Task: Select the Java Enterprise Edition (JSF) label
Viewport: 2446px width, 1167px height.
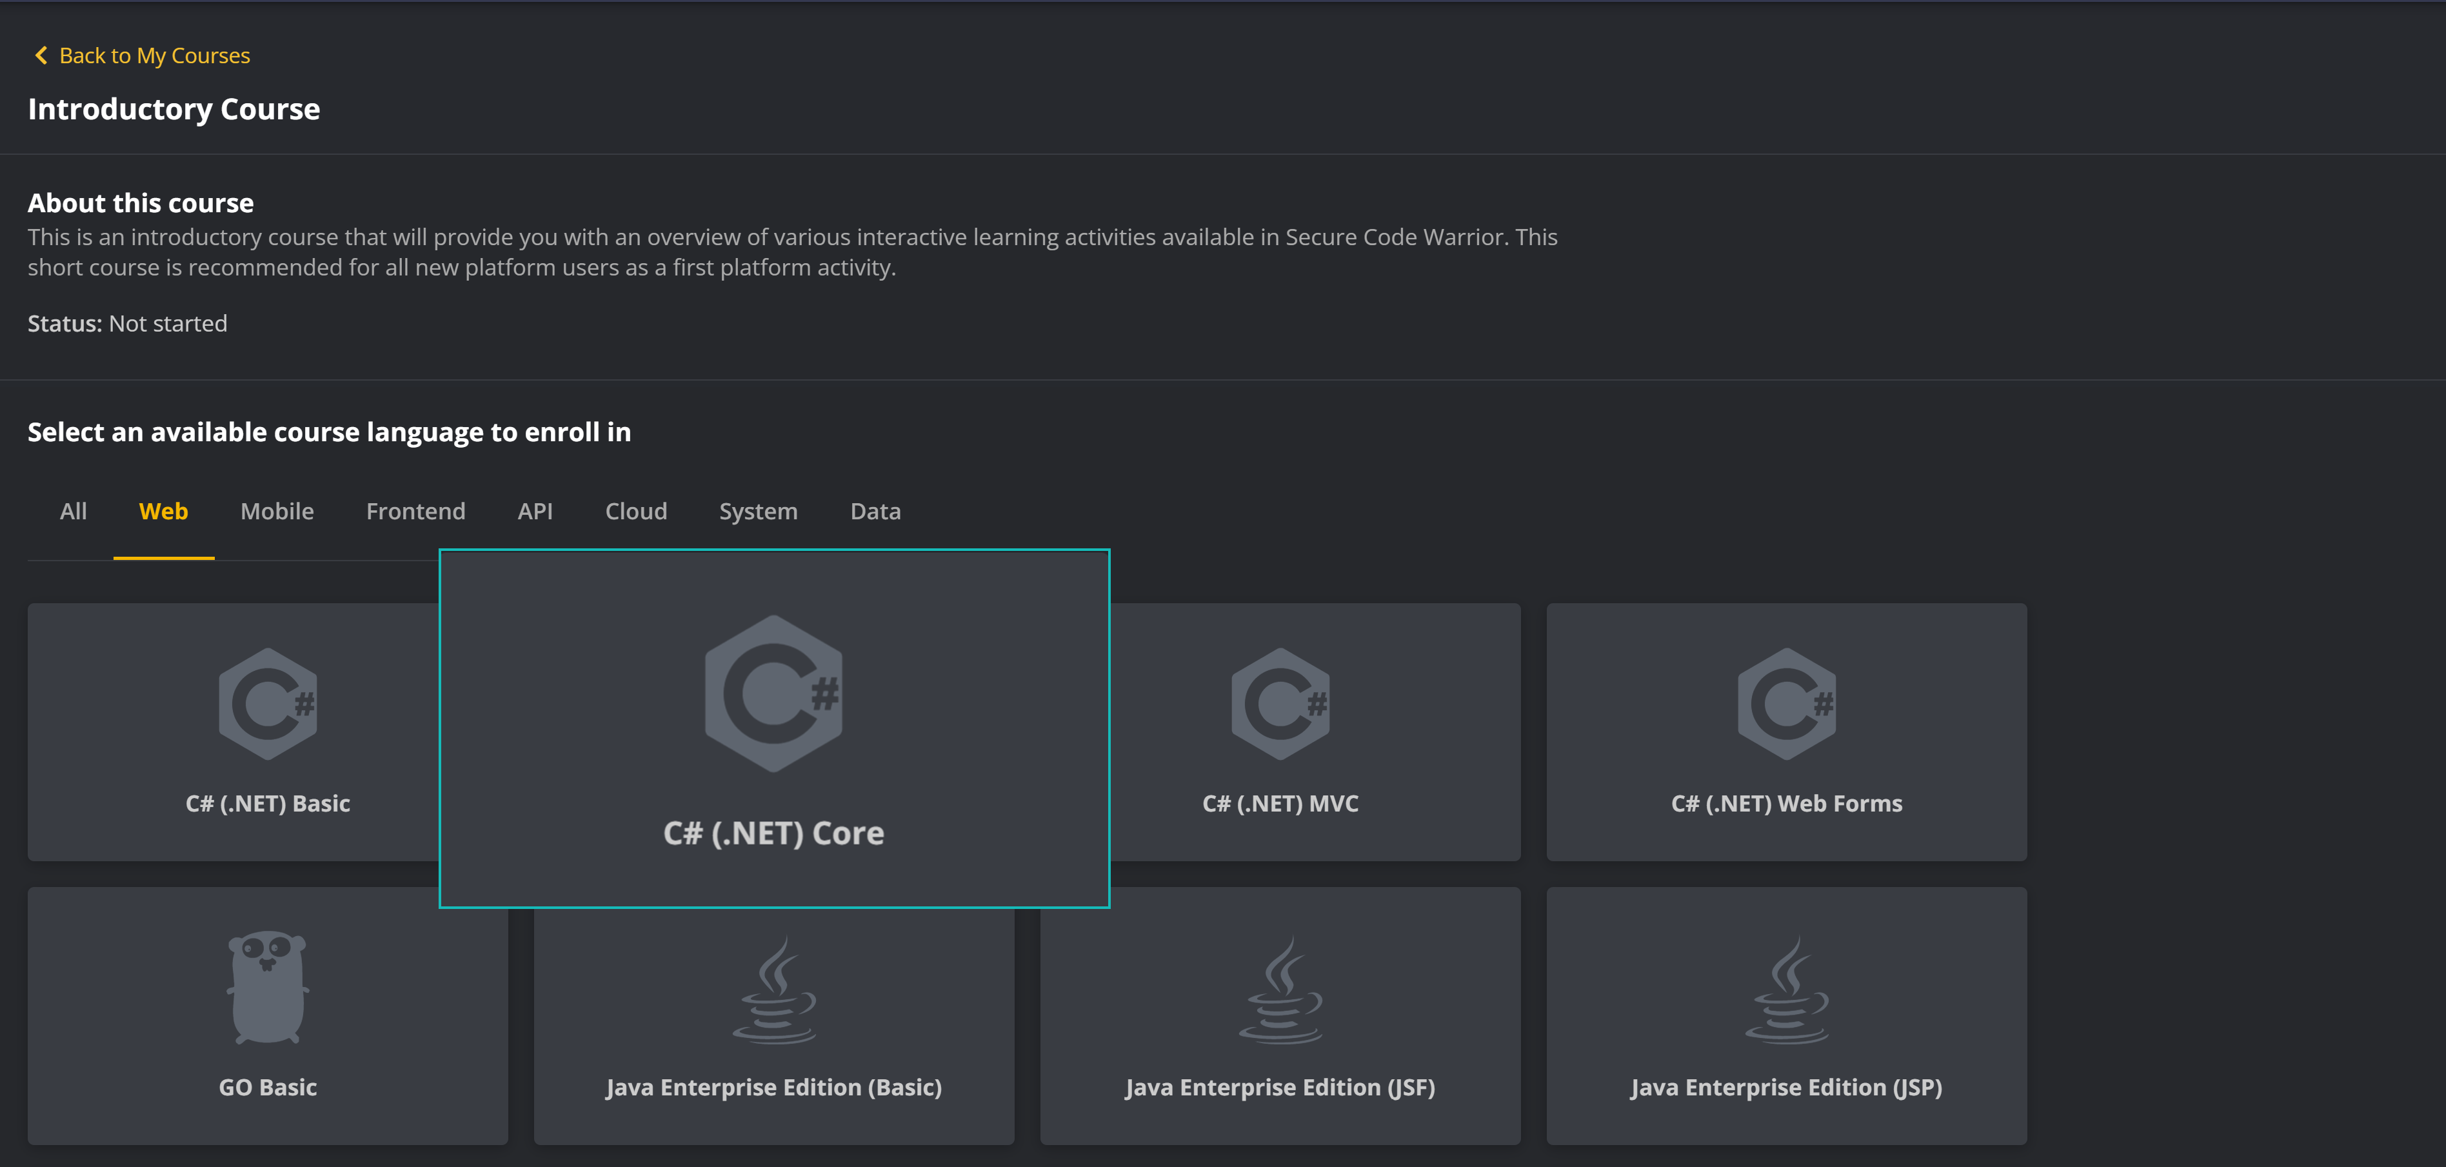Action: pos(1280,1088)
